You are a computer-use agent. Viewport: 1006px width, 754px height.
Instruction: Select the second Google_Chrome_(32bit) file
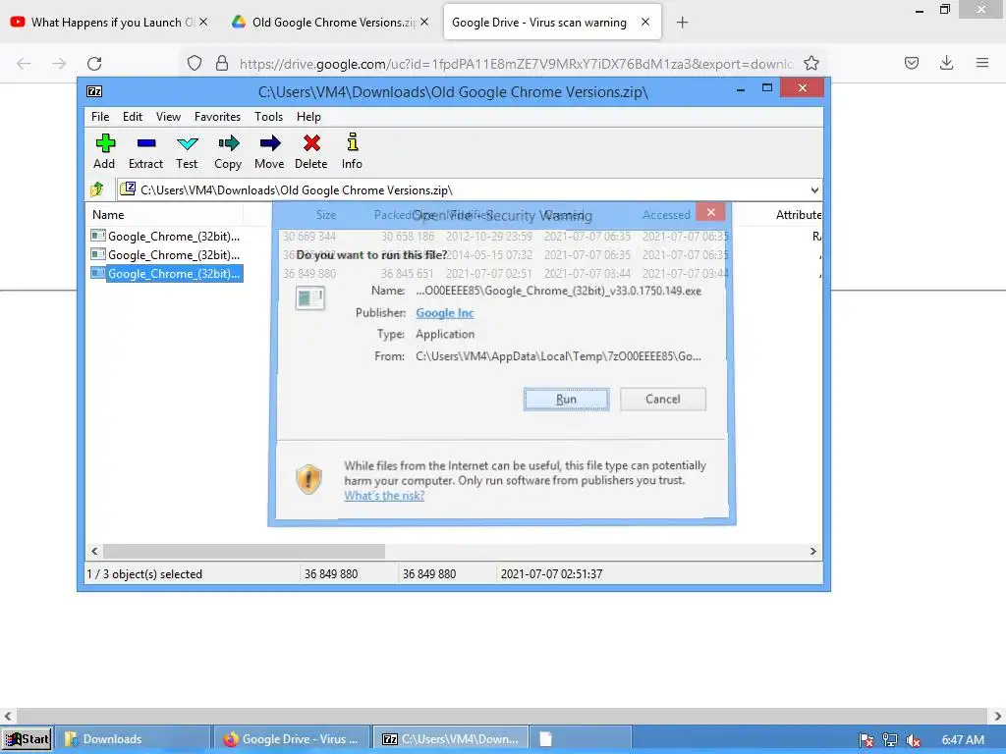coord(165,254)
